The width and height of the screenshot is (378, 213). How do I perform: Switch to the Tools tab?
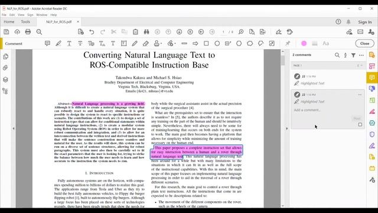point(25,22)
